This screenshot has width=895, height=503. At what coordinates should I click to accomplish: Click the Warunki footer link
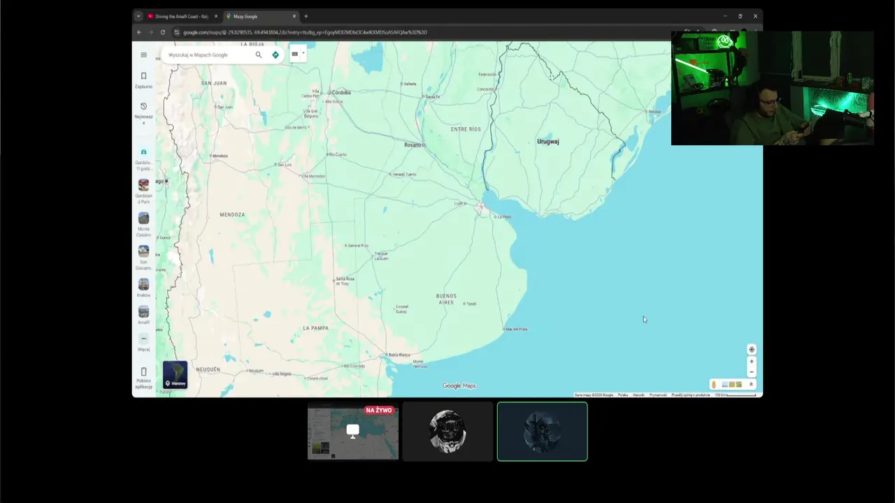pos(638,395)
